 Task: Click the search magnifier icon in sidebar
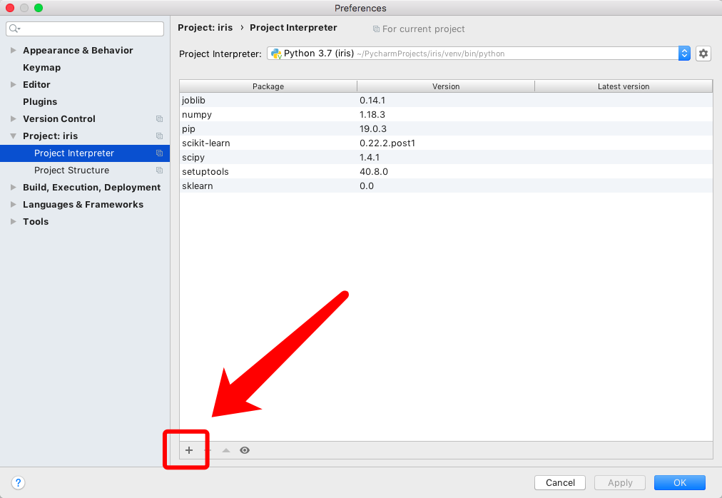14,29
